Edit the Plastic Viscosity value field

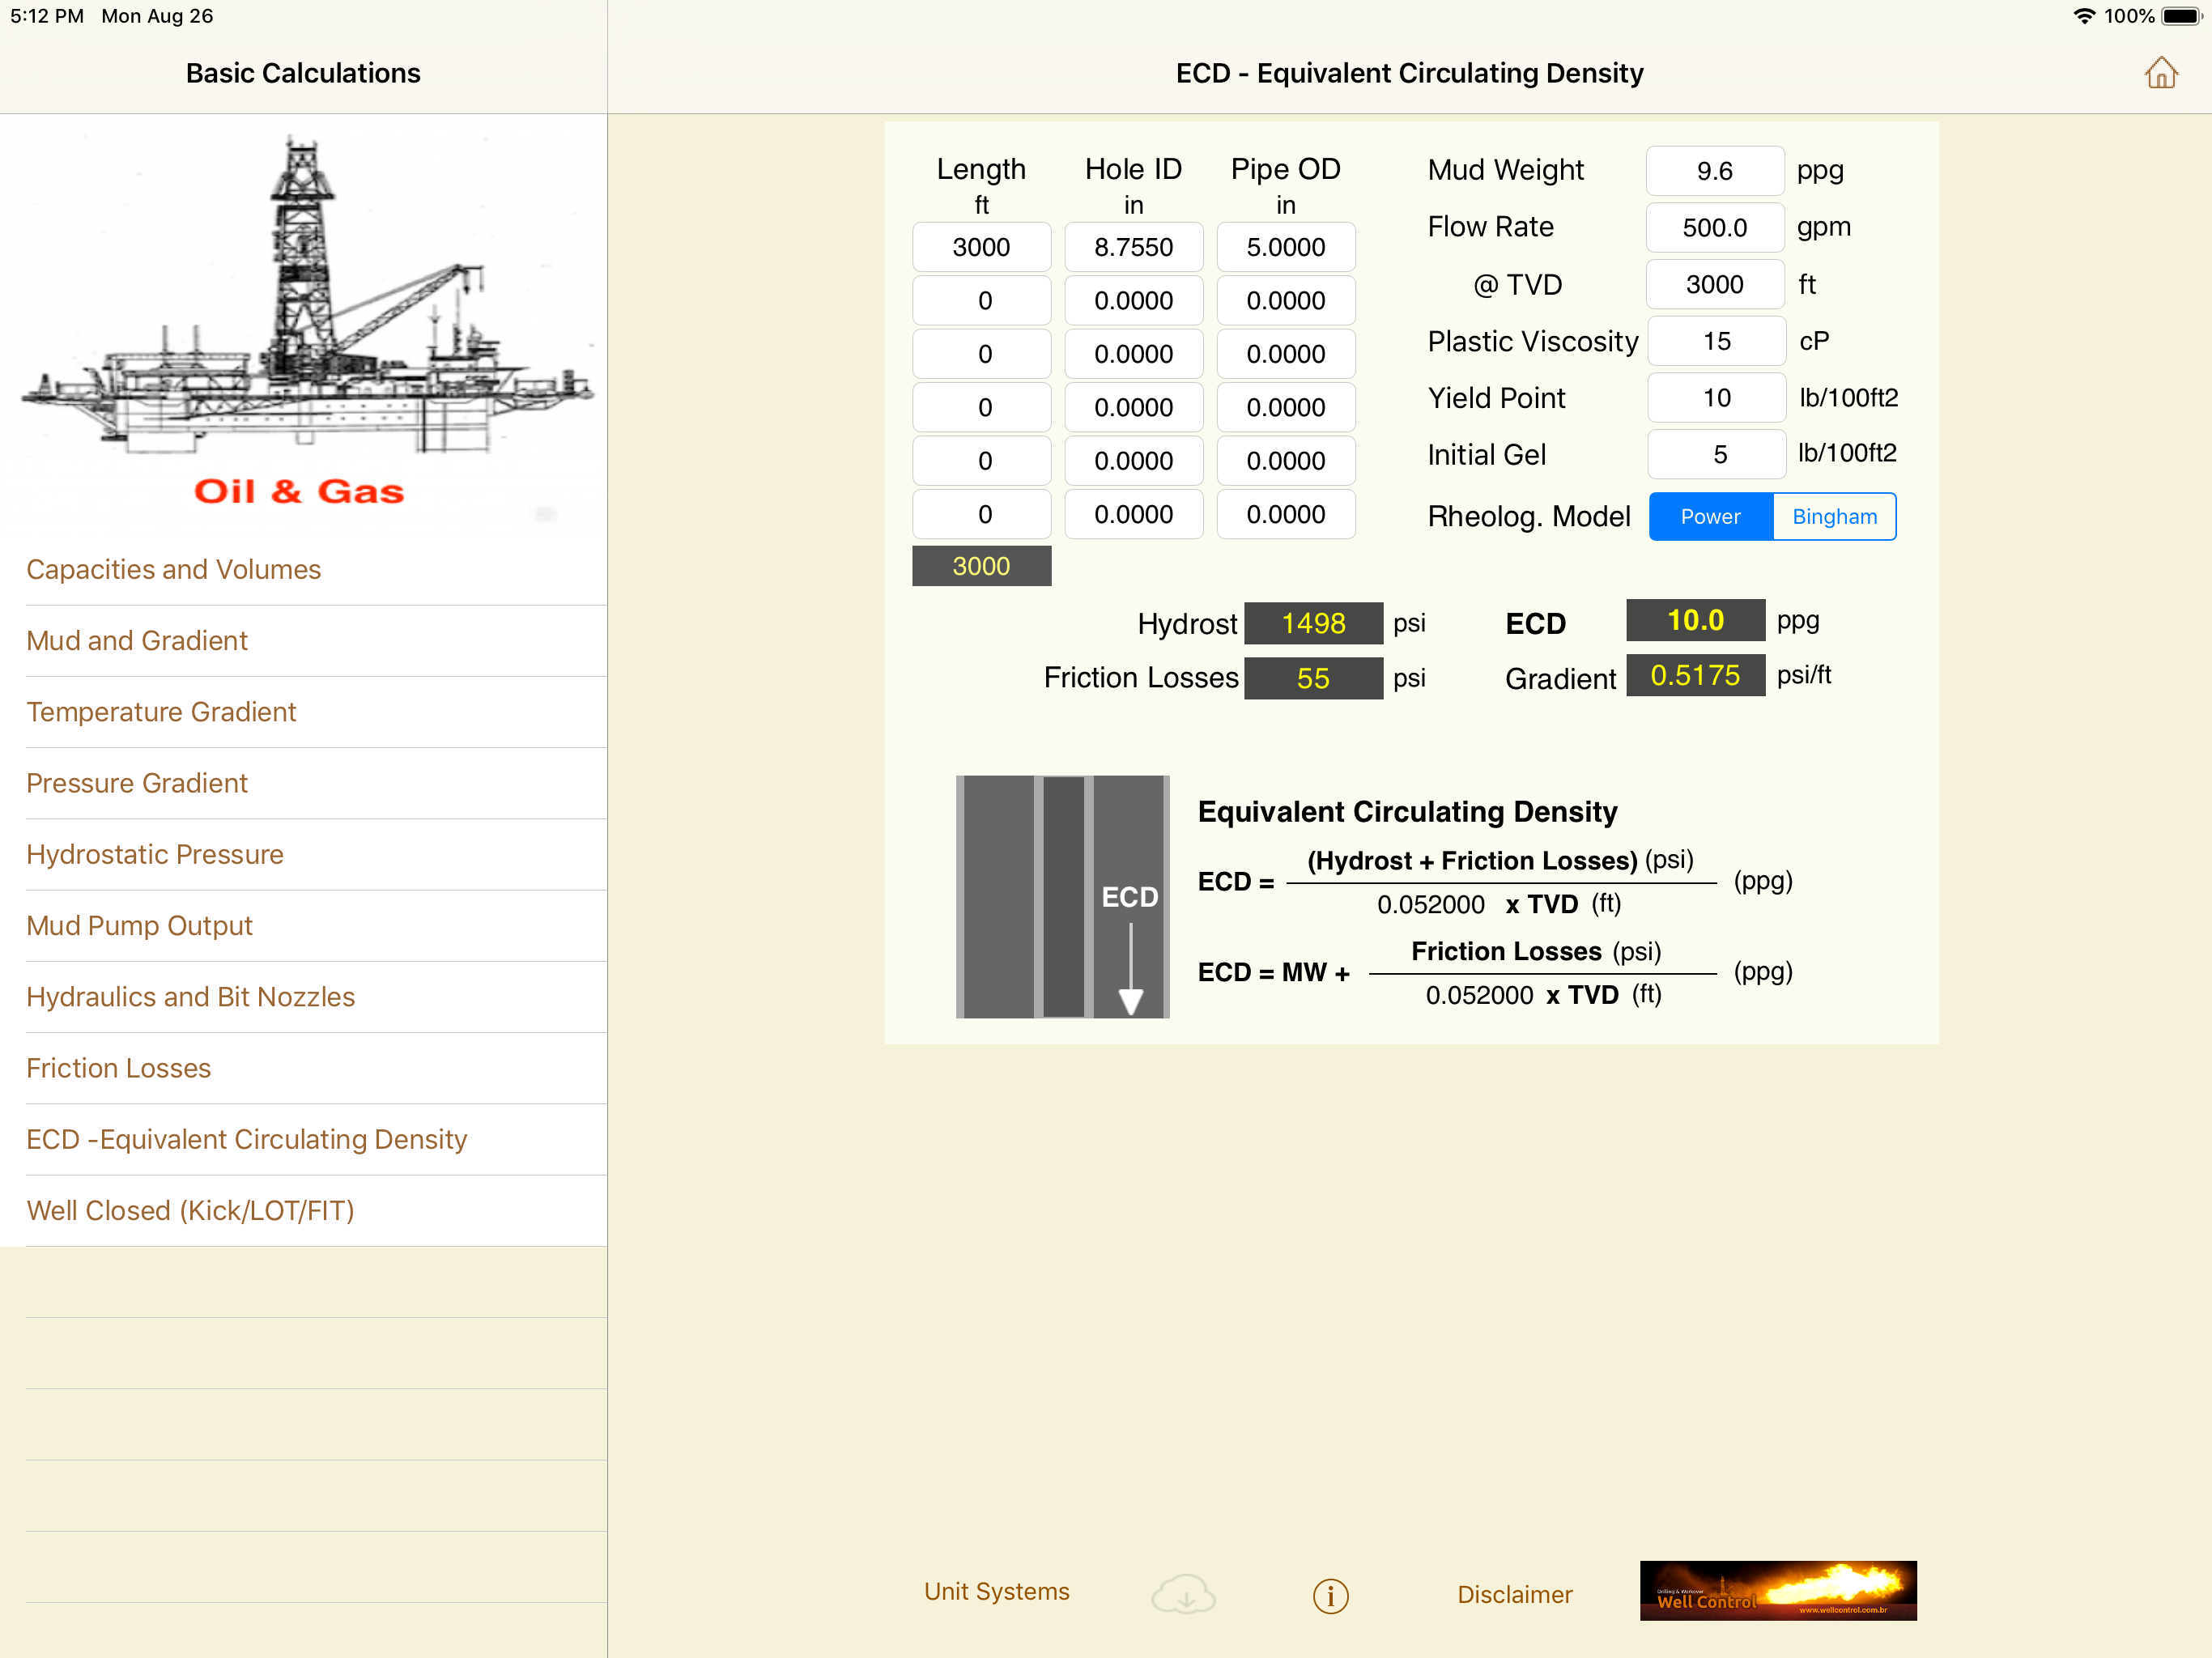click(x=1716, y=342)
